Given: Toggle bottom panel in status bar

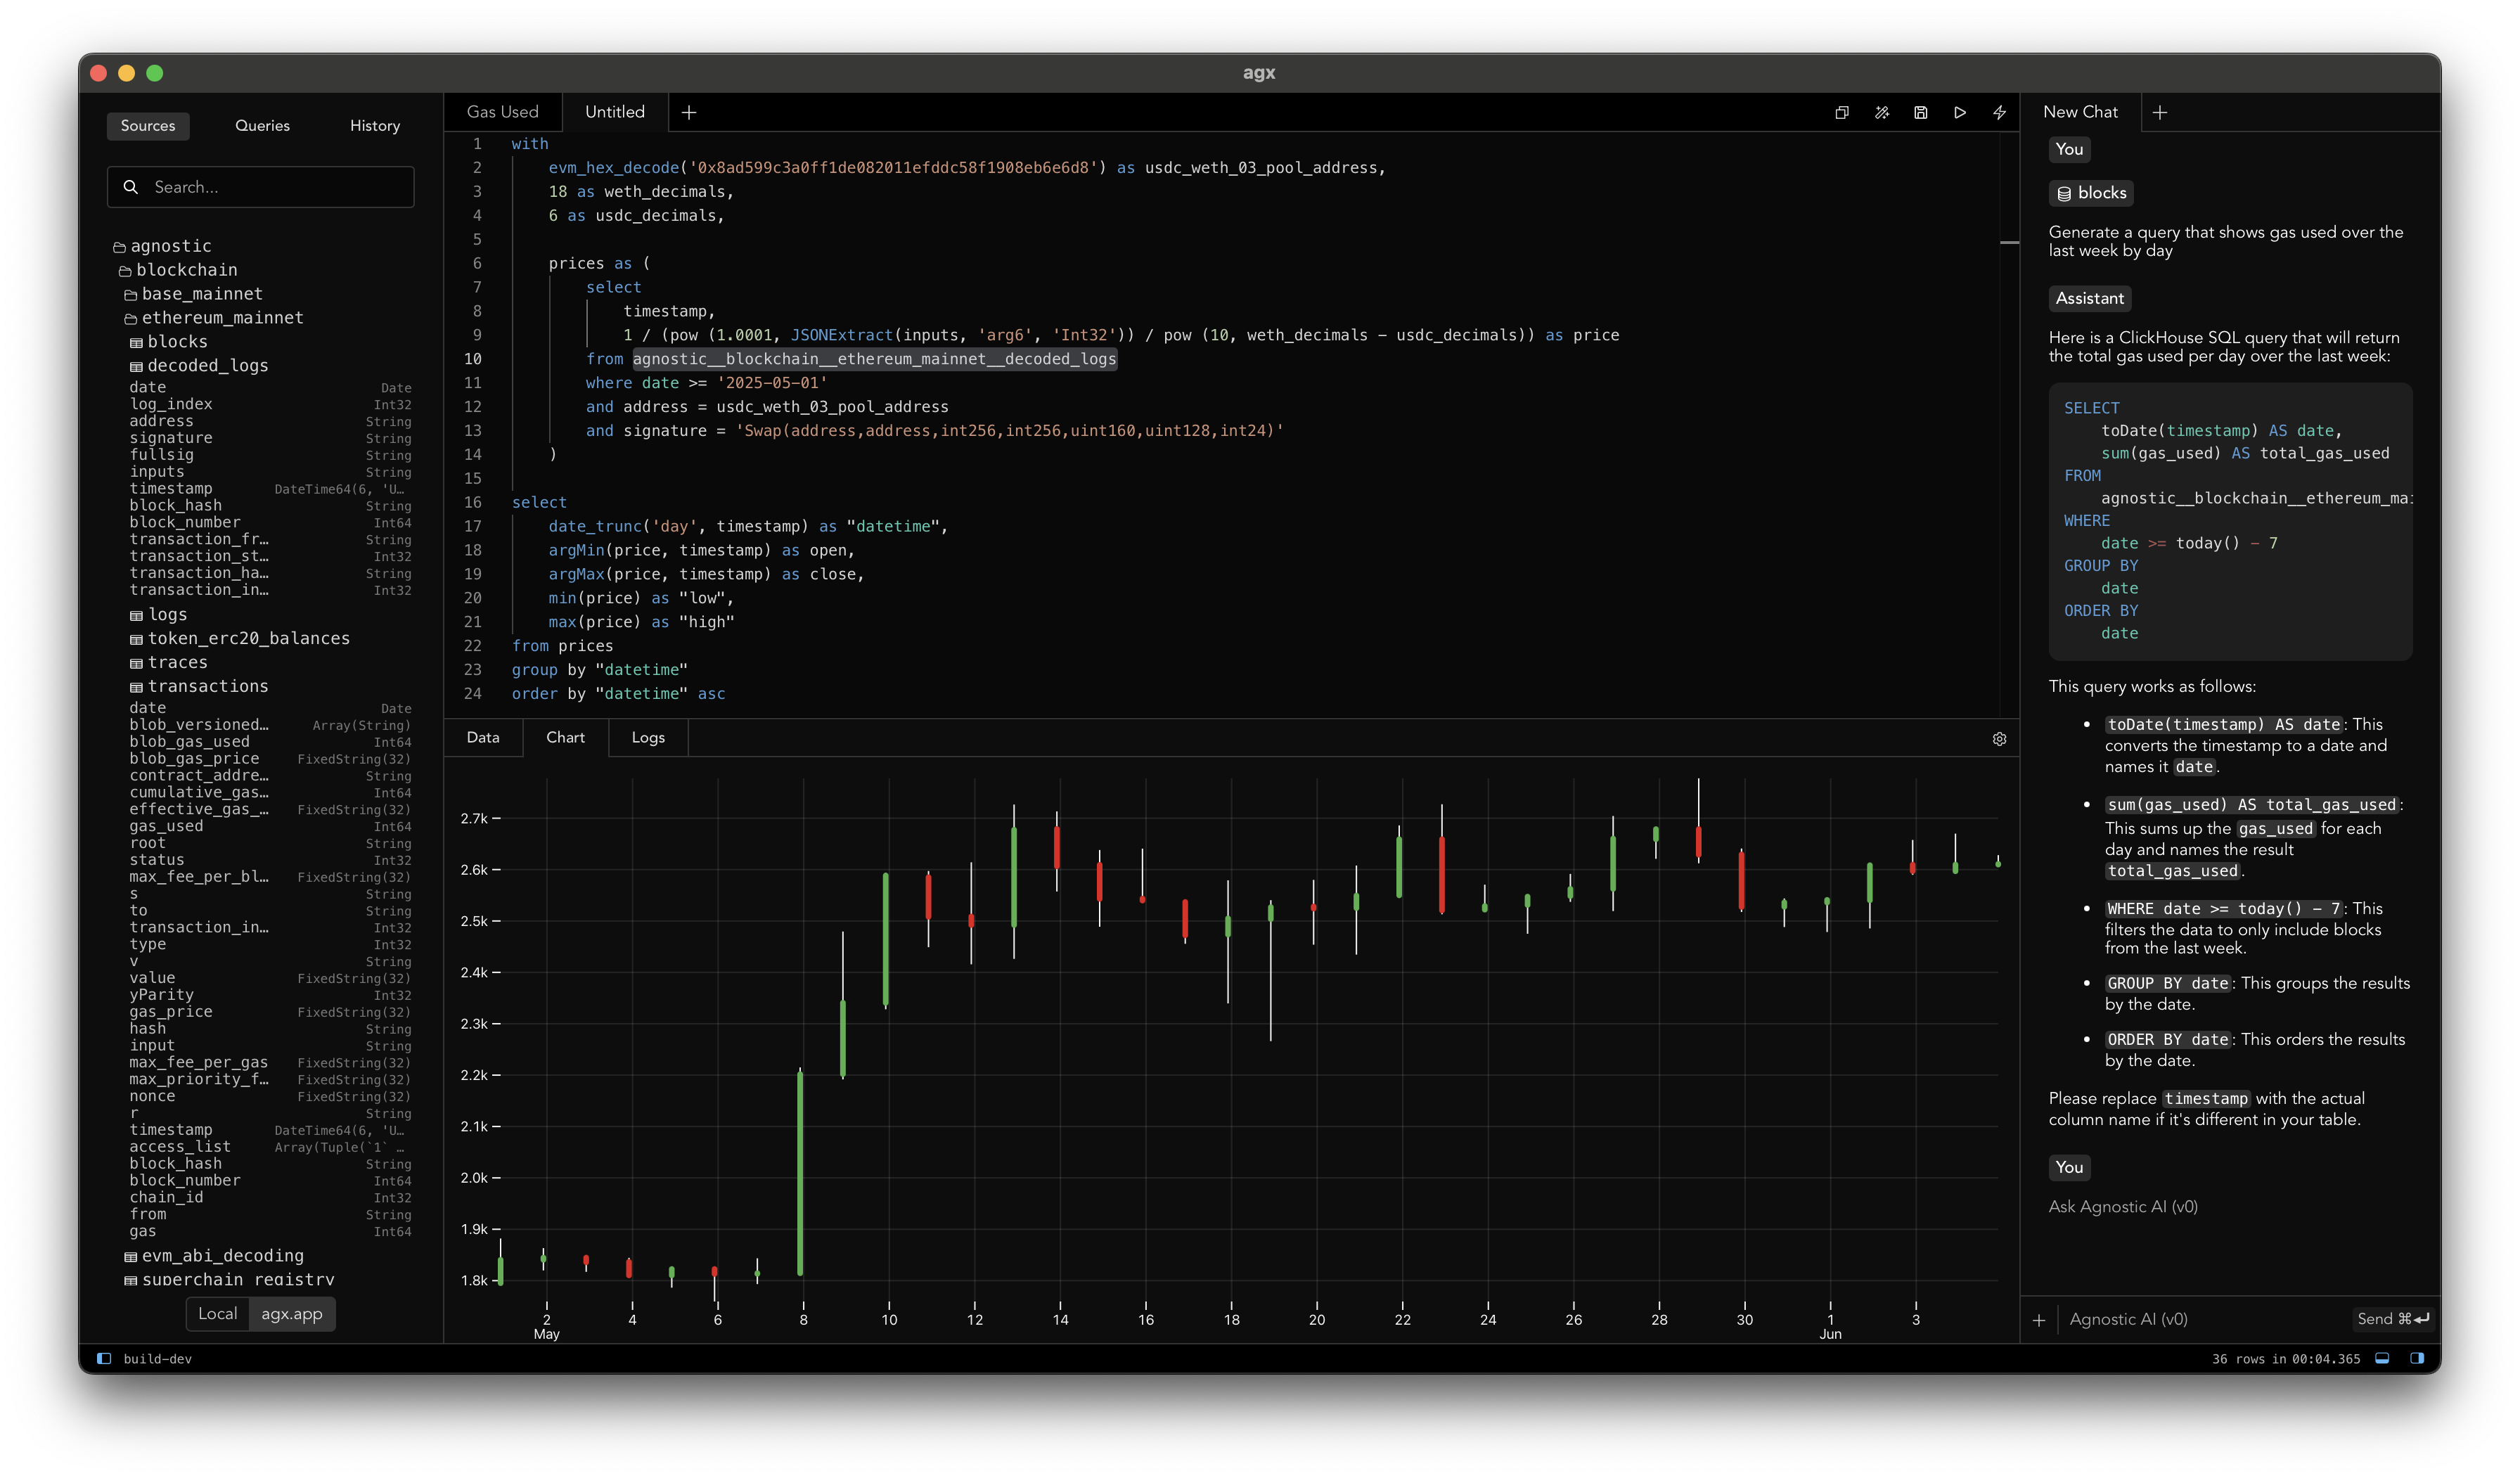Looking at the screenshot, I should tap(2382, 1358).
